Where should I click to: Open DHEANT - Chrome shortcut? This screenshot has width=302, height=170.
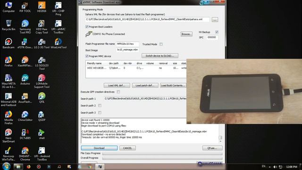[x=25, y=154]
